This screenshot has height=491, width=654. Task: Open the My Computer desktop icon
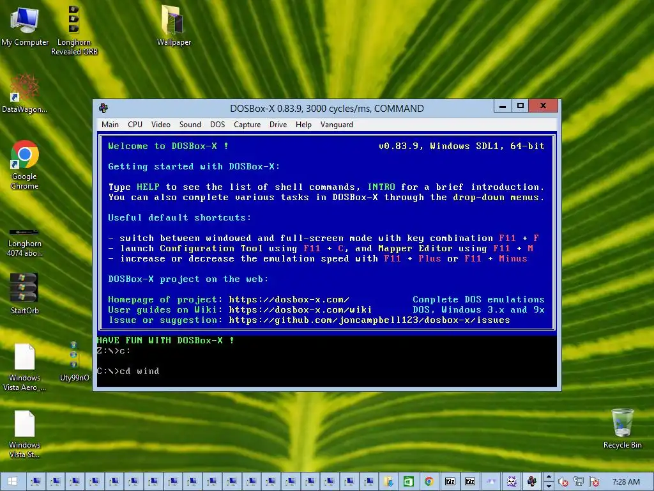[x=25, y=26]
